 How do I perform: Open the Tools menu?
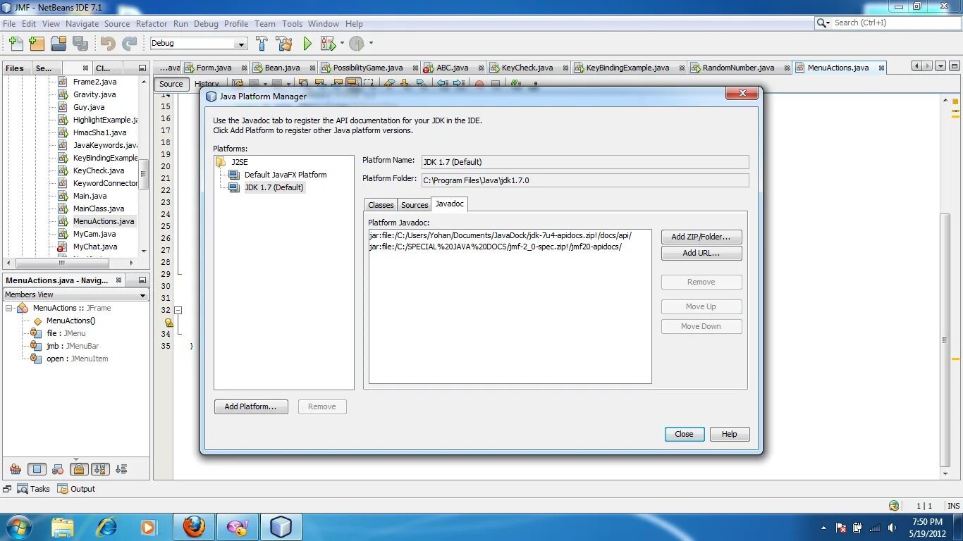292,23
